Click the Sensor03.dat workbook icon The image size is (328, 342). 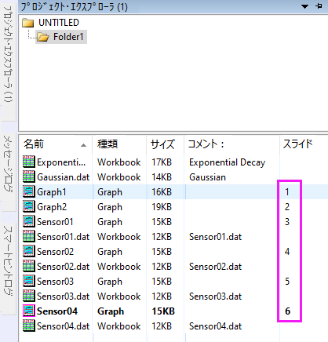(28, 296)
